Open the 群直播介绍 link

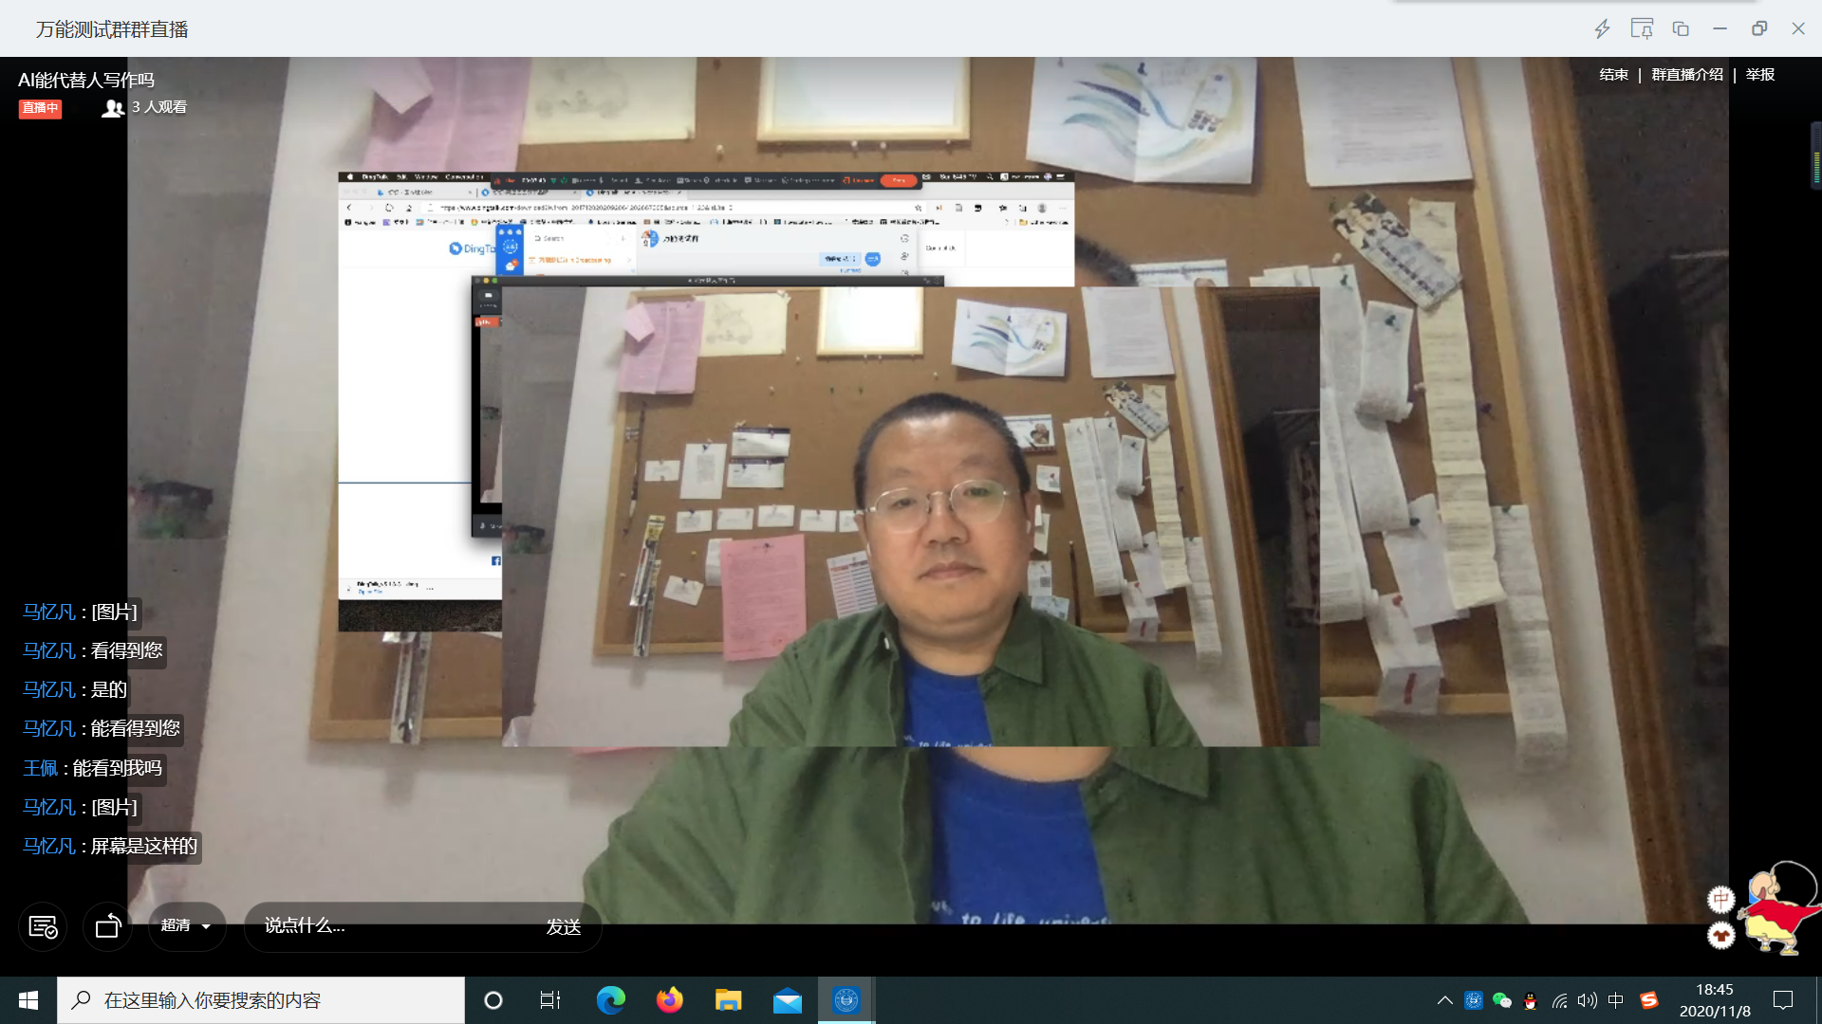click(x=1686, y=75)
